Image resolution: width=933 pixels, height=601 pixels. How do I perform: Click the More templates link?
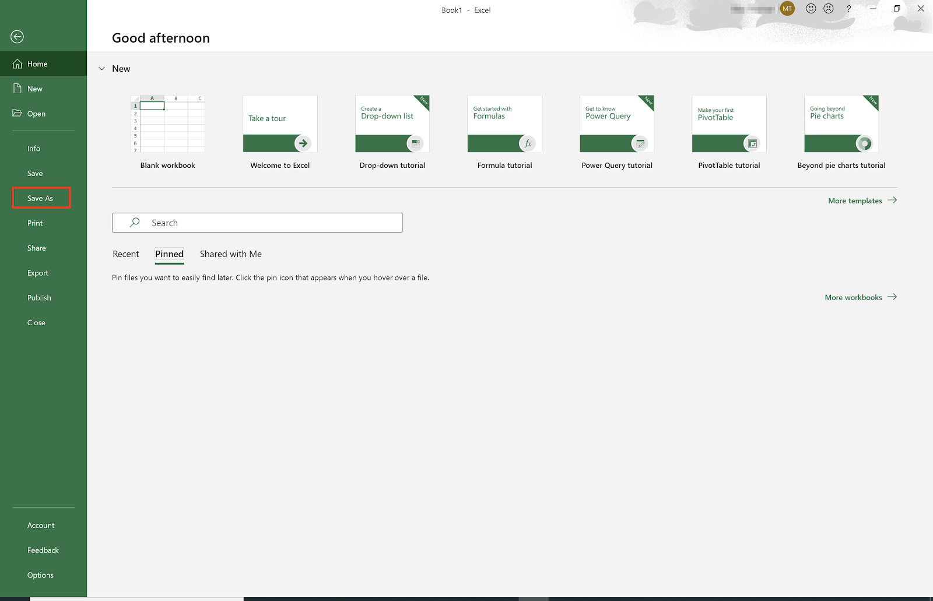pos(855,201)
